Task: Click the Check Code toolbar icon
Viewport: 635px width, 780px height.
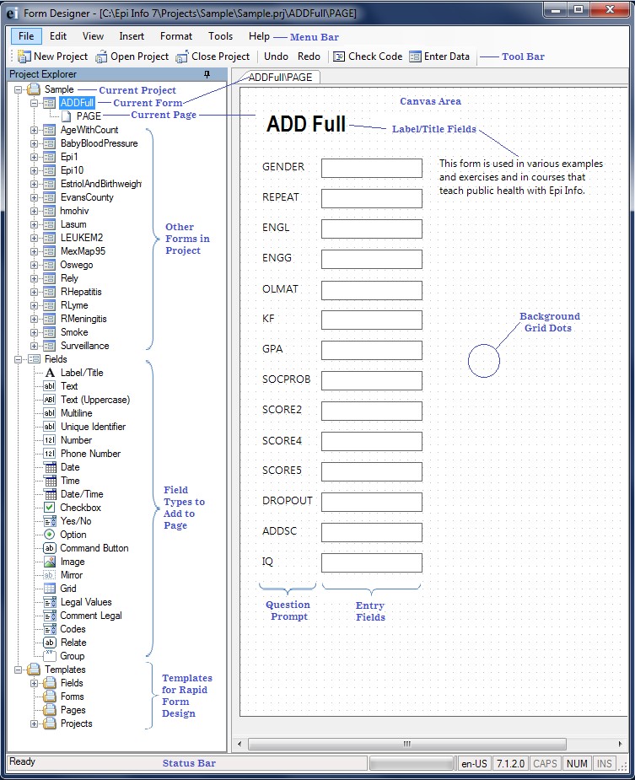Action: [x=339, y=56]
